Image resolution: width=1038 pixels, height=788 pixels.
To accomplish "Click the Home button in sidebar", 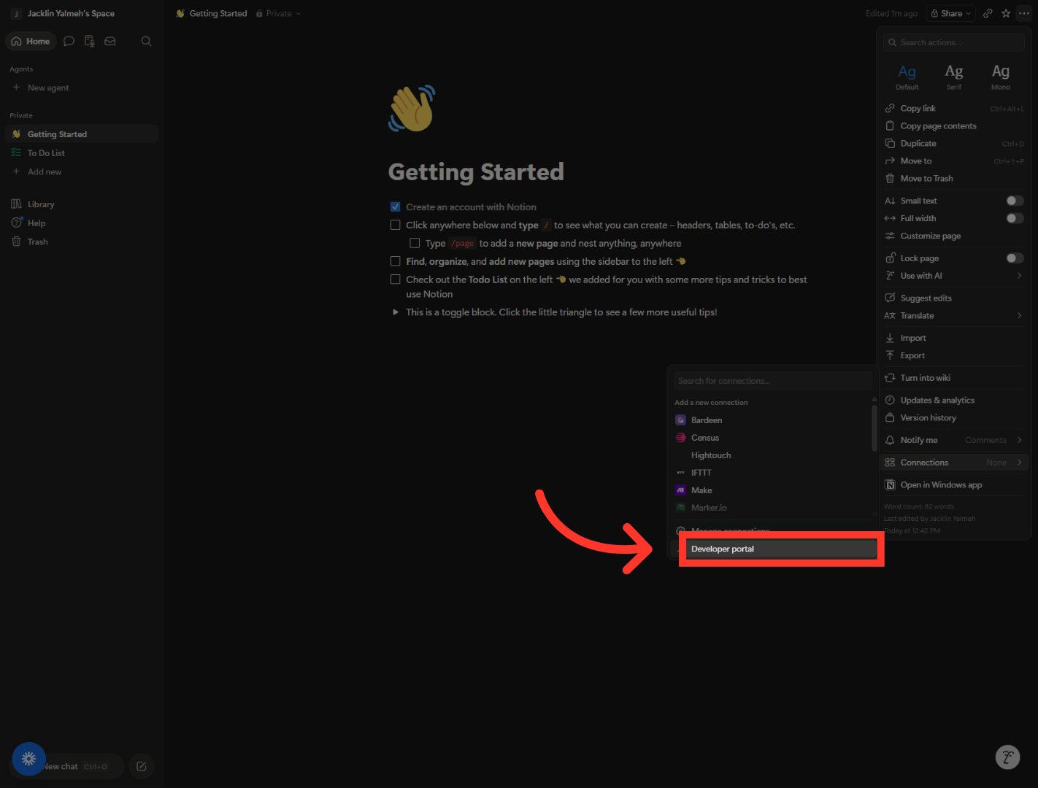I will [31, 42].
